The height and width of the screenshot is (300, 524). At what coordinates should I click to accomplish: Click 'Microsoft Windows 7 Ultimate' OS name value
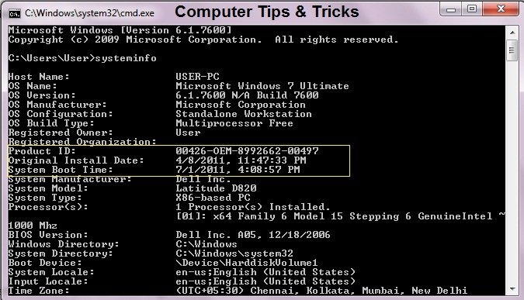(262, 86)
